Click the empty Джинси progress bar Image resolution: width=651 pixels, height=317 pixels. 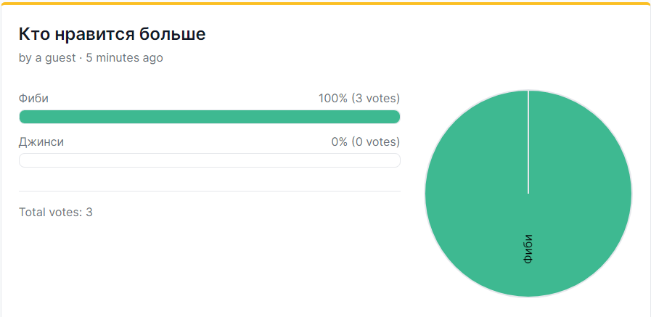tap(210, 160)
